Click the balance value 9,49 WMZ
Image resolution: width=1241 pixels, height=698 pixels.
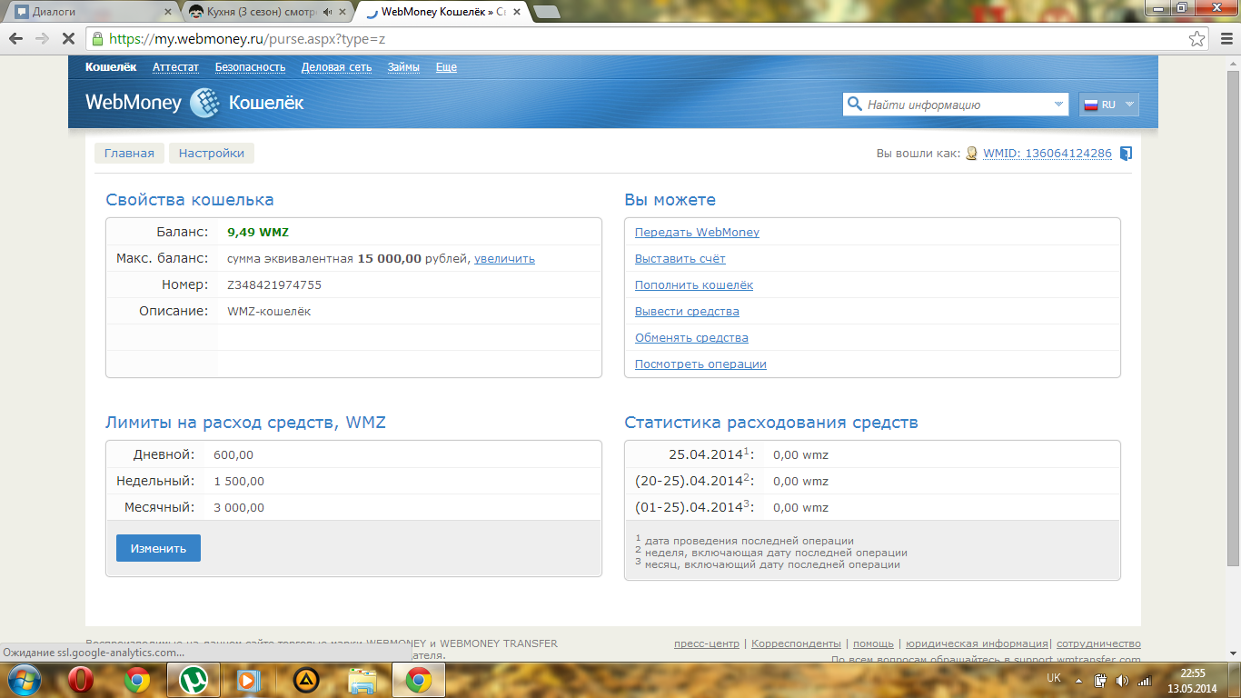coord(258,233)
